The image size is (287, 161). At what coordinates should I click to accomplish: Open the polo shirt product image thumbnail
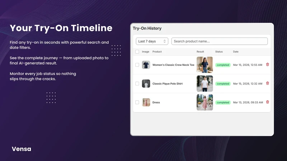coord(146,84)
